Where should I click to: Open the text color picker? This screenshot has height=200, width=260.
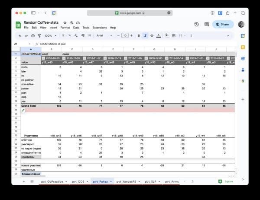159,35
